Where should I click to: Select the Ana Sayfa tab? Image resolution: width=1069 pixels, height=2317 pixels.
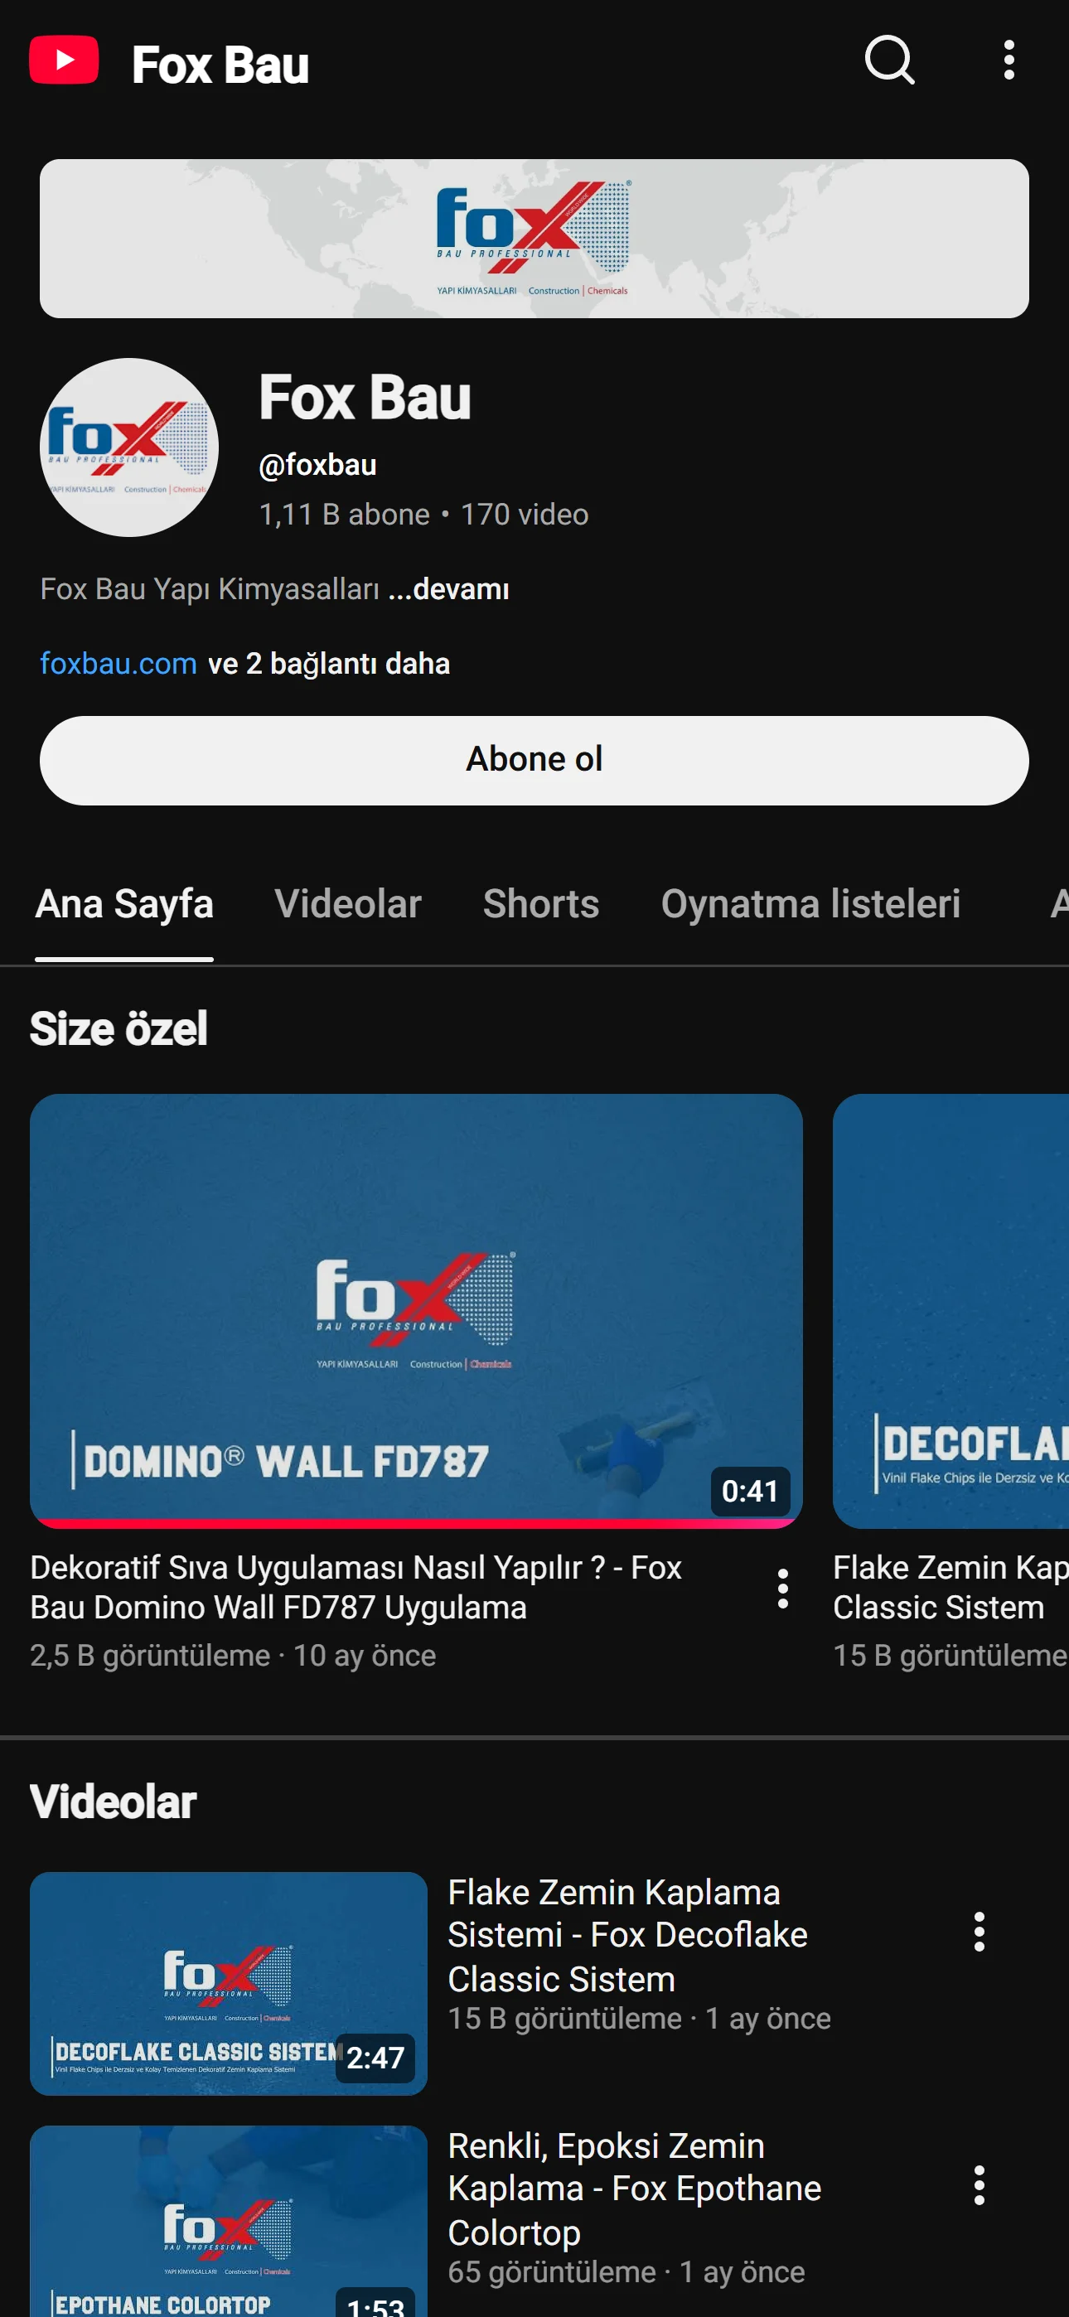click(x=124, y=904)
